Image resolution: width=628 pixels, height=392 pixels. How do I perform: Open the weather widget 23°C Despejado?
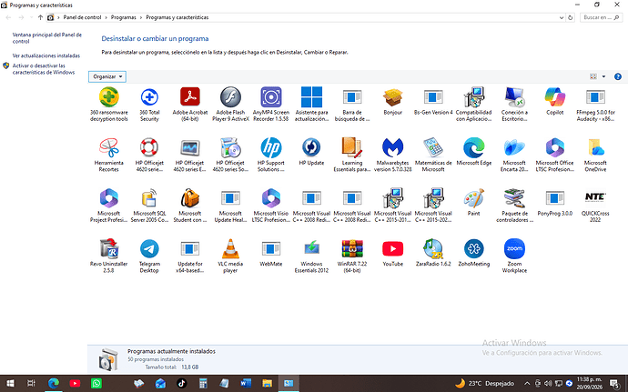point(484,383)
